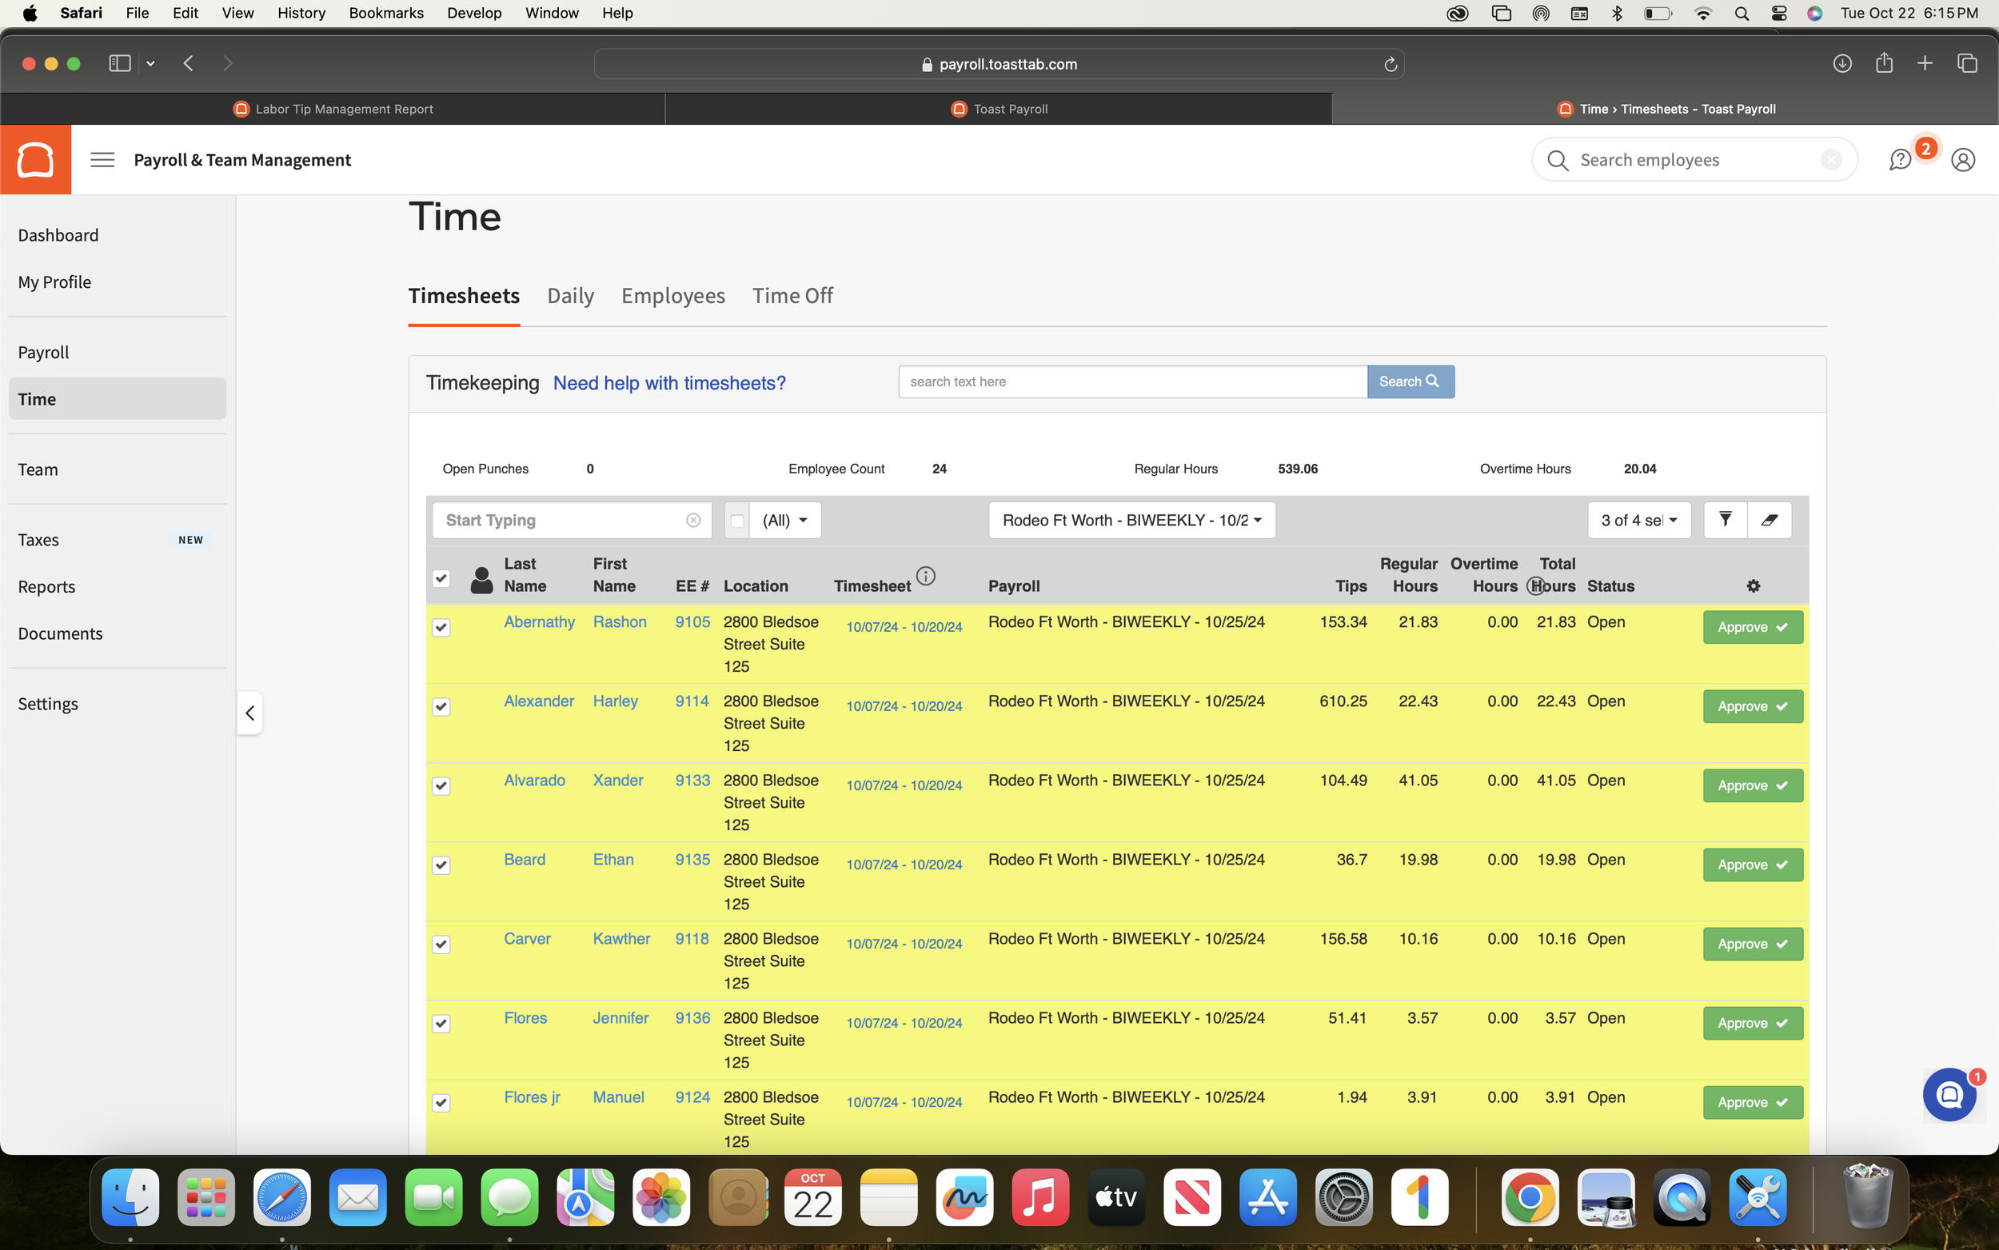Image resolution: width=1999 pixels, height=1250 pixels.
Task: Uncheck Abernathy's row checkbox
Action: tap(441, 628)
